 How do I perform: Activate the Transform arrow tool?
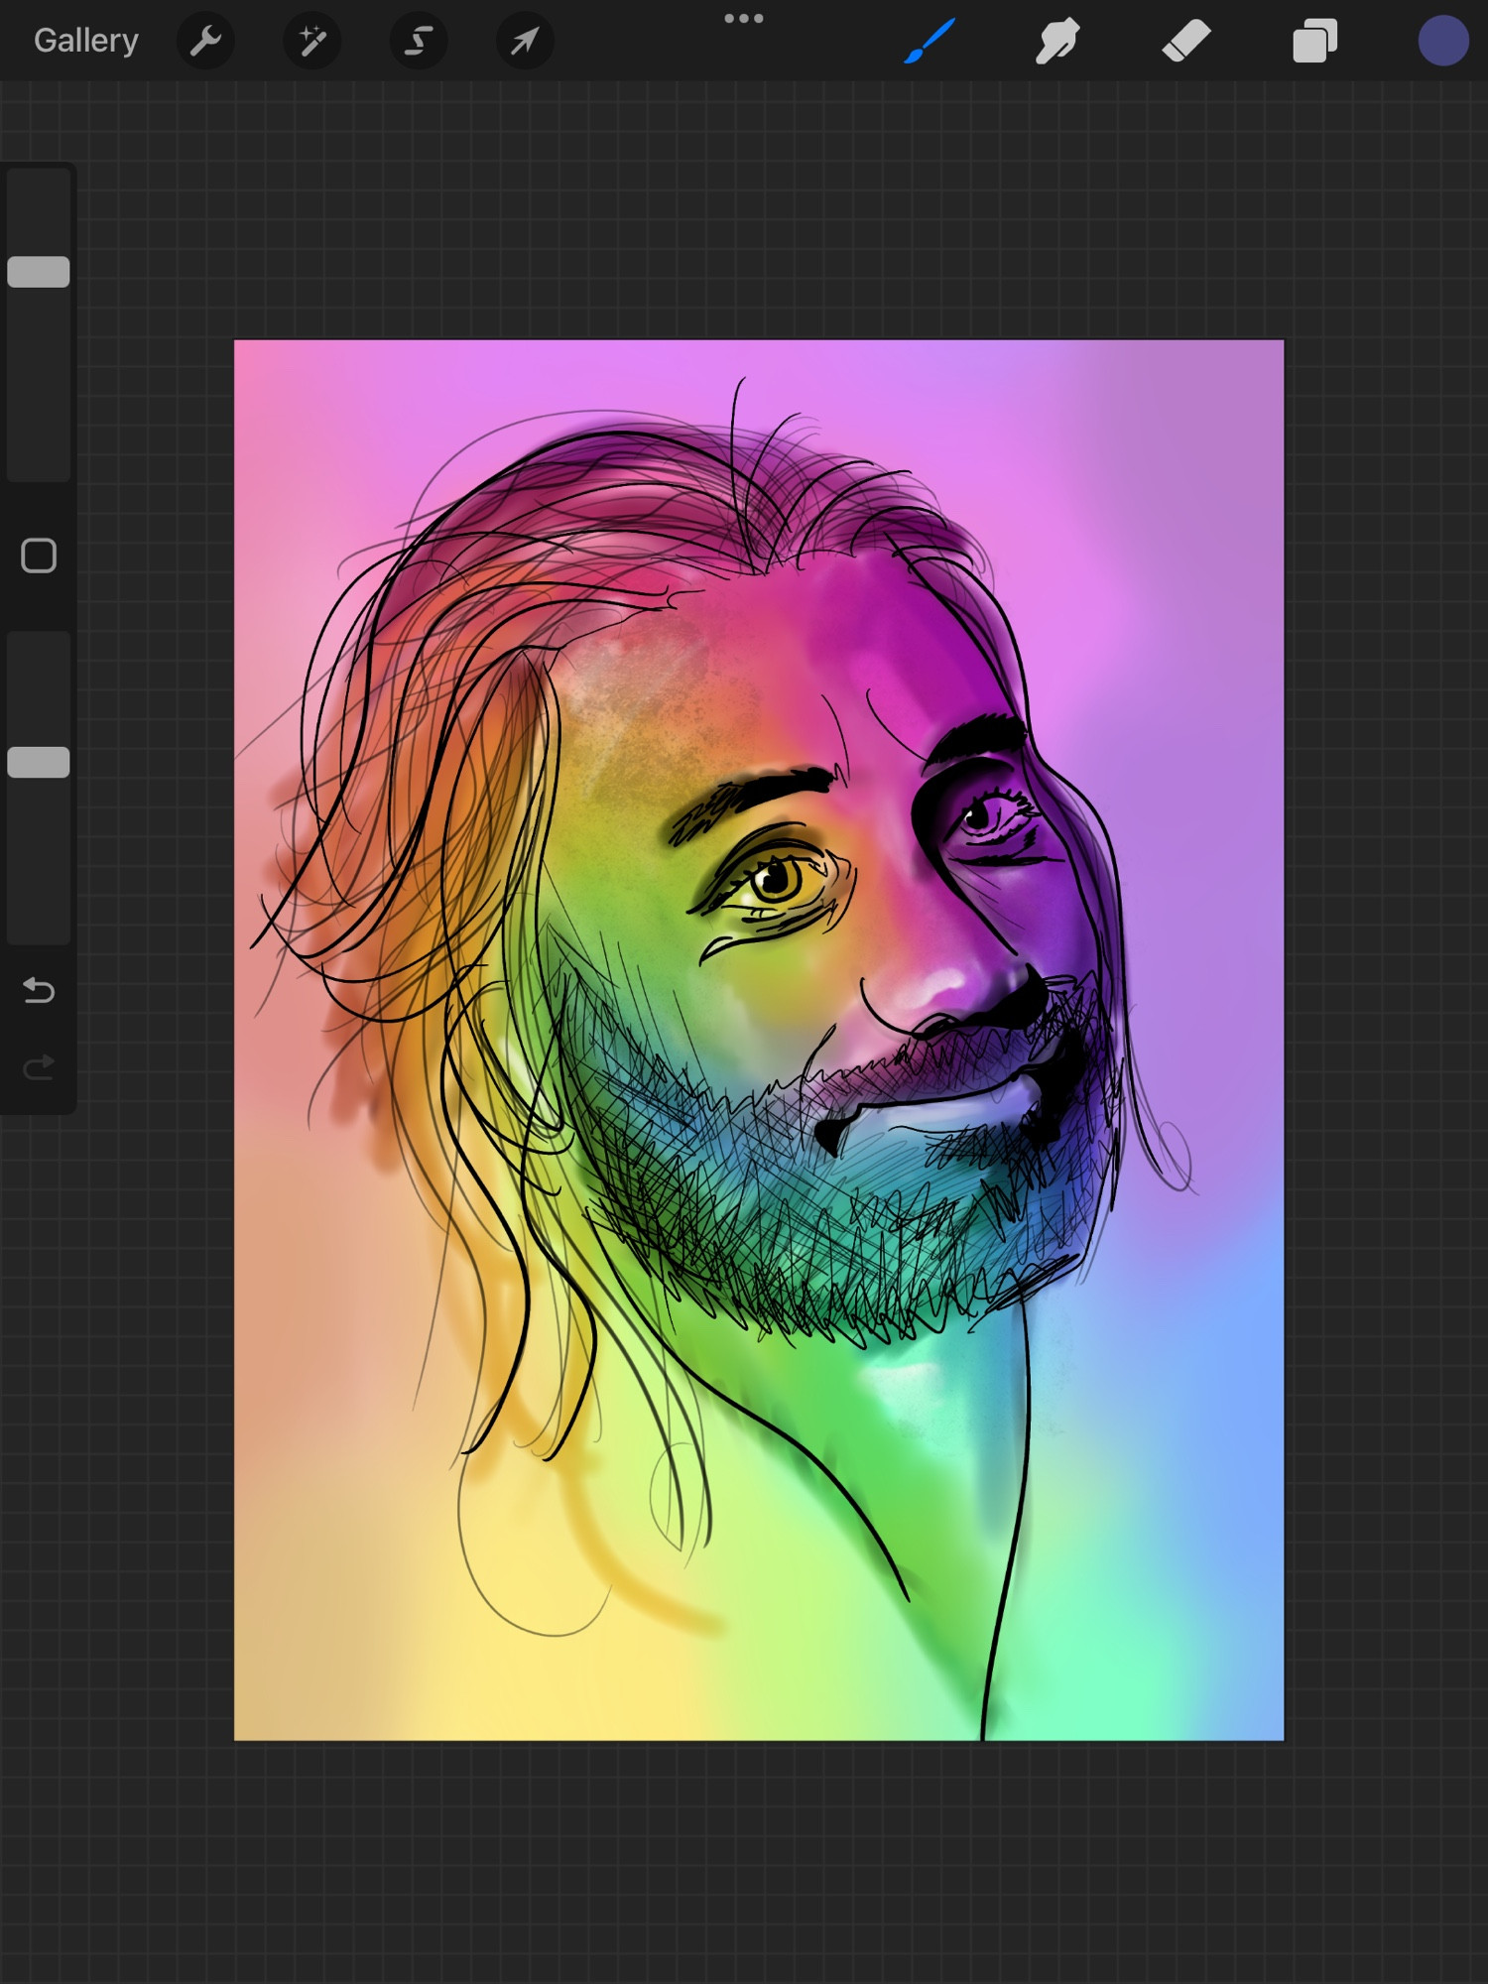tap(525, 41)
